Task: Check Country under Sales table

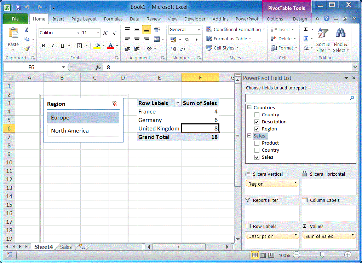Action: (x=257, y=150)
